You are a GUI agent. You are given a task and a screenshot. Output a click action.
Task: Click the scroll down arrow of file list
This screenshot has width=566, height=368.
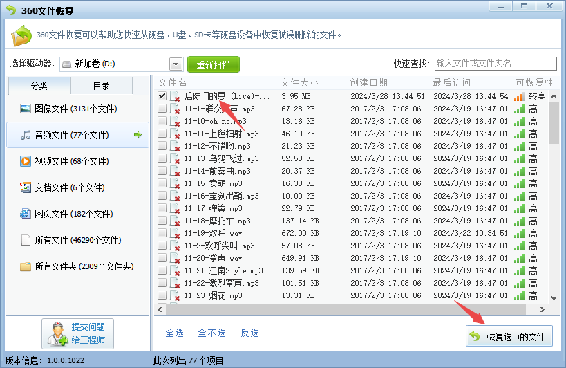click(x=554, y=298)
